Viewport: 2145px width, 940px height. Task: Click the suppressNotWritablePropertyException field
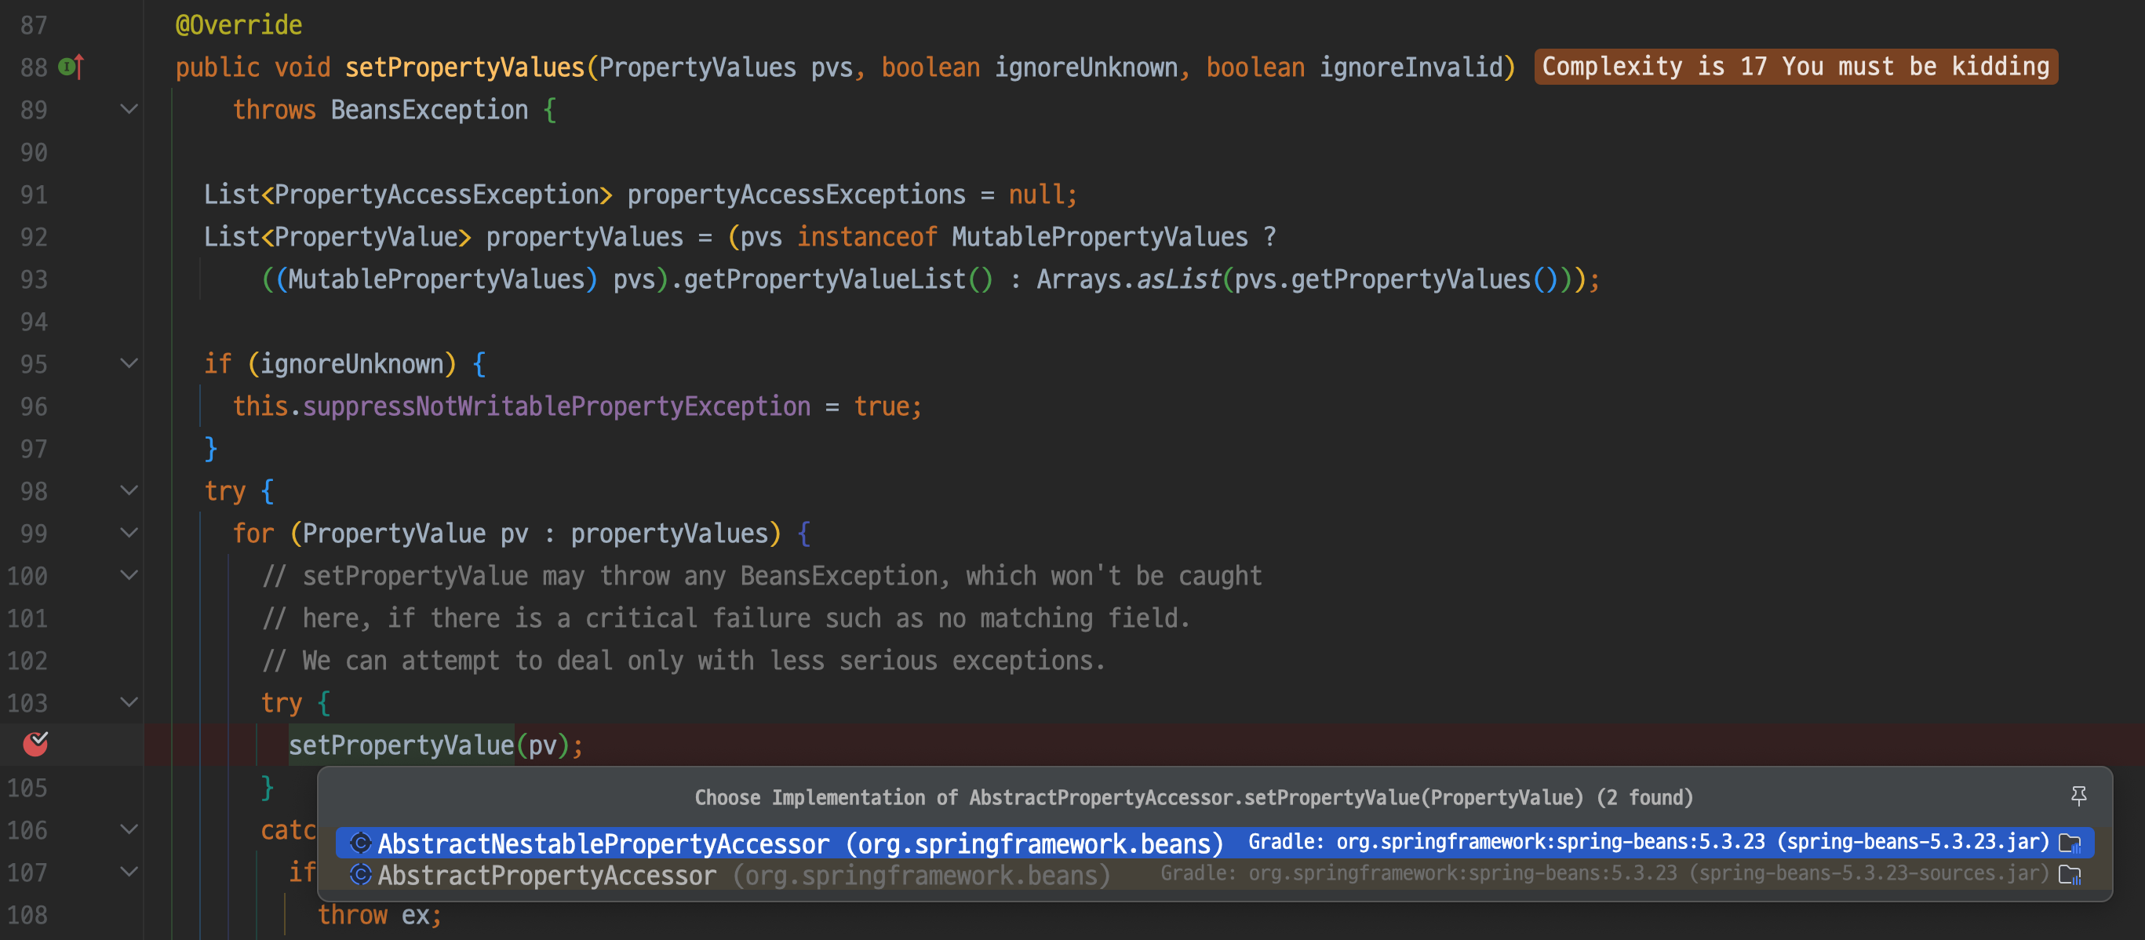pyautogui.click(x=556, y=406)
